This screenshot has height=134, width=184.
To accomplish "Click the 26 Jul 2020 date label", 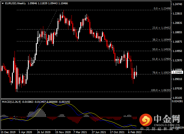I will pyautogui.click(x=44, y=132).
